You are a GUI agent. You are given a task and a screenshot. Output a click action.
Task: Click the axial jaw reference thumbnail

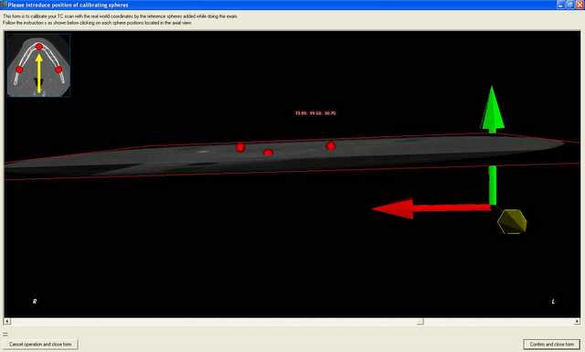(x=38, y=66)
